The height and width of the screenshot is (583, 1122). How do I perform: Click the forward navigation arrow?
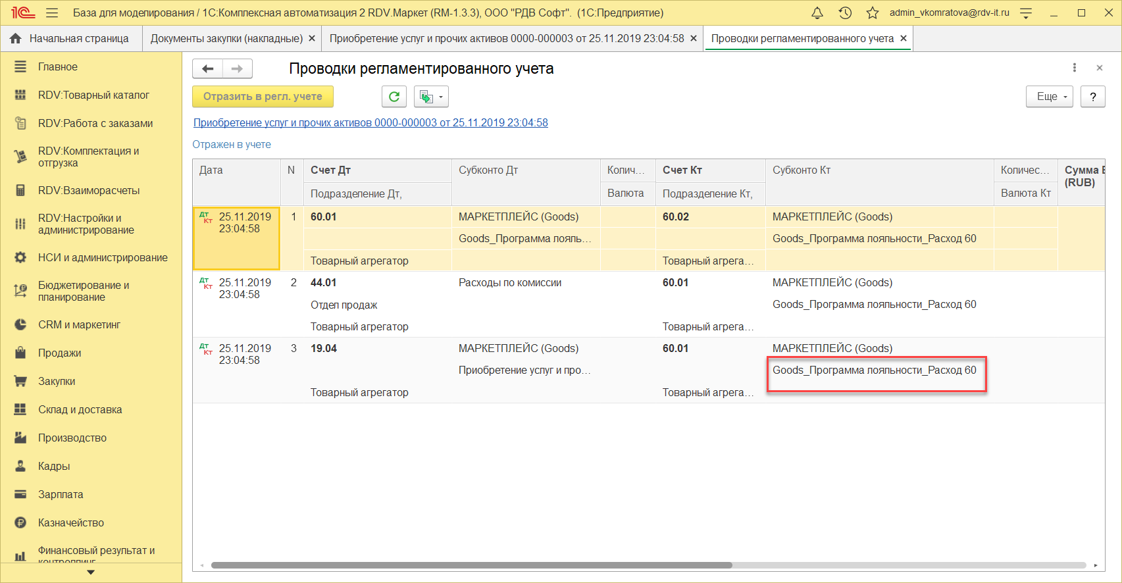pos(237,68)
